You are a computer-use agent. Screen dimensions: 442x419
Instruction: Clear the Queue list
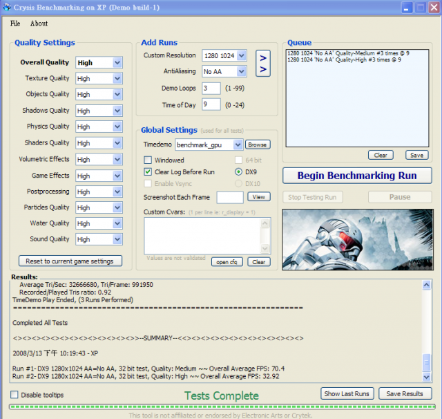[381, 155]
